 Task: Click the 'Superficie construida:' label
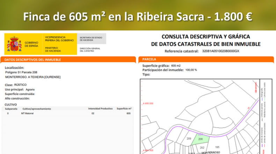(20, 94)
